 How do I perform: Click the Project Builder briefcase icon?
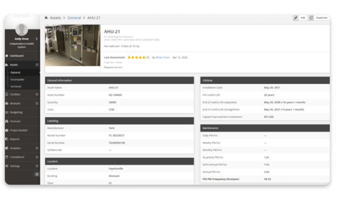(7, 130)
